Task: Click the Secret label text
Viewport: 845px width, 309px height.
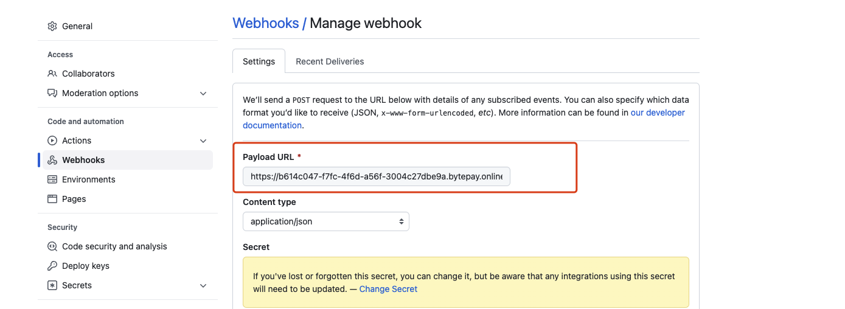Action: (256, 247)
